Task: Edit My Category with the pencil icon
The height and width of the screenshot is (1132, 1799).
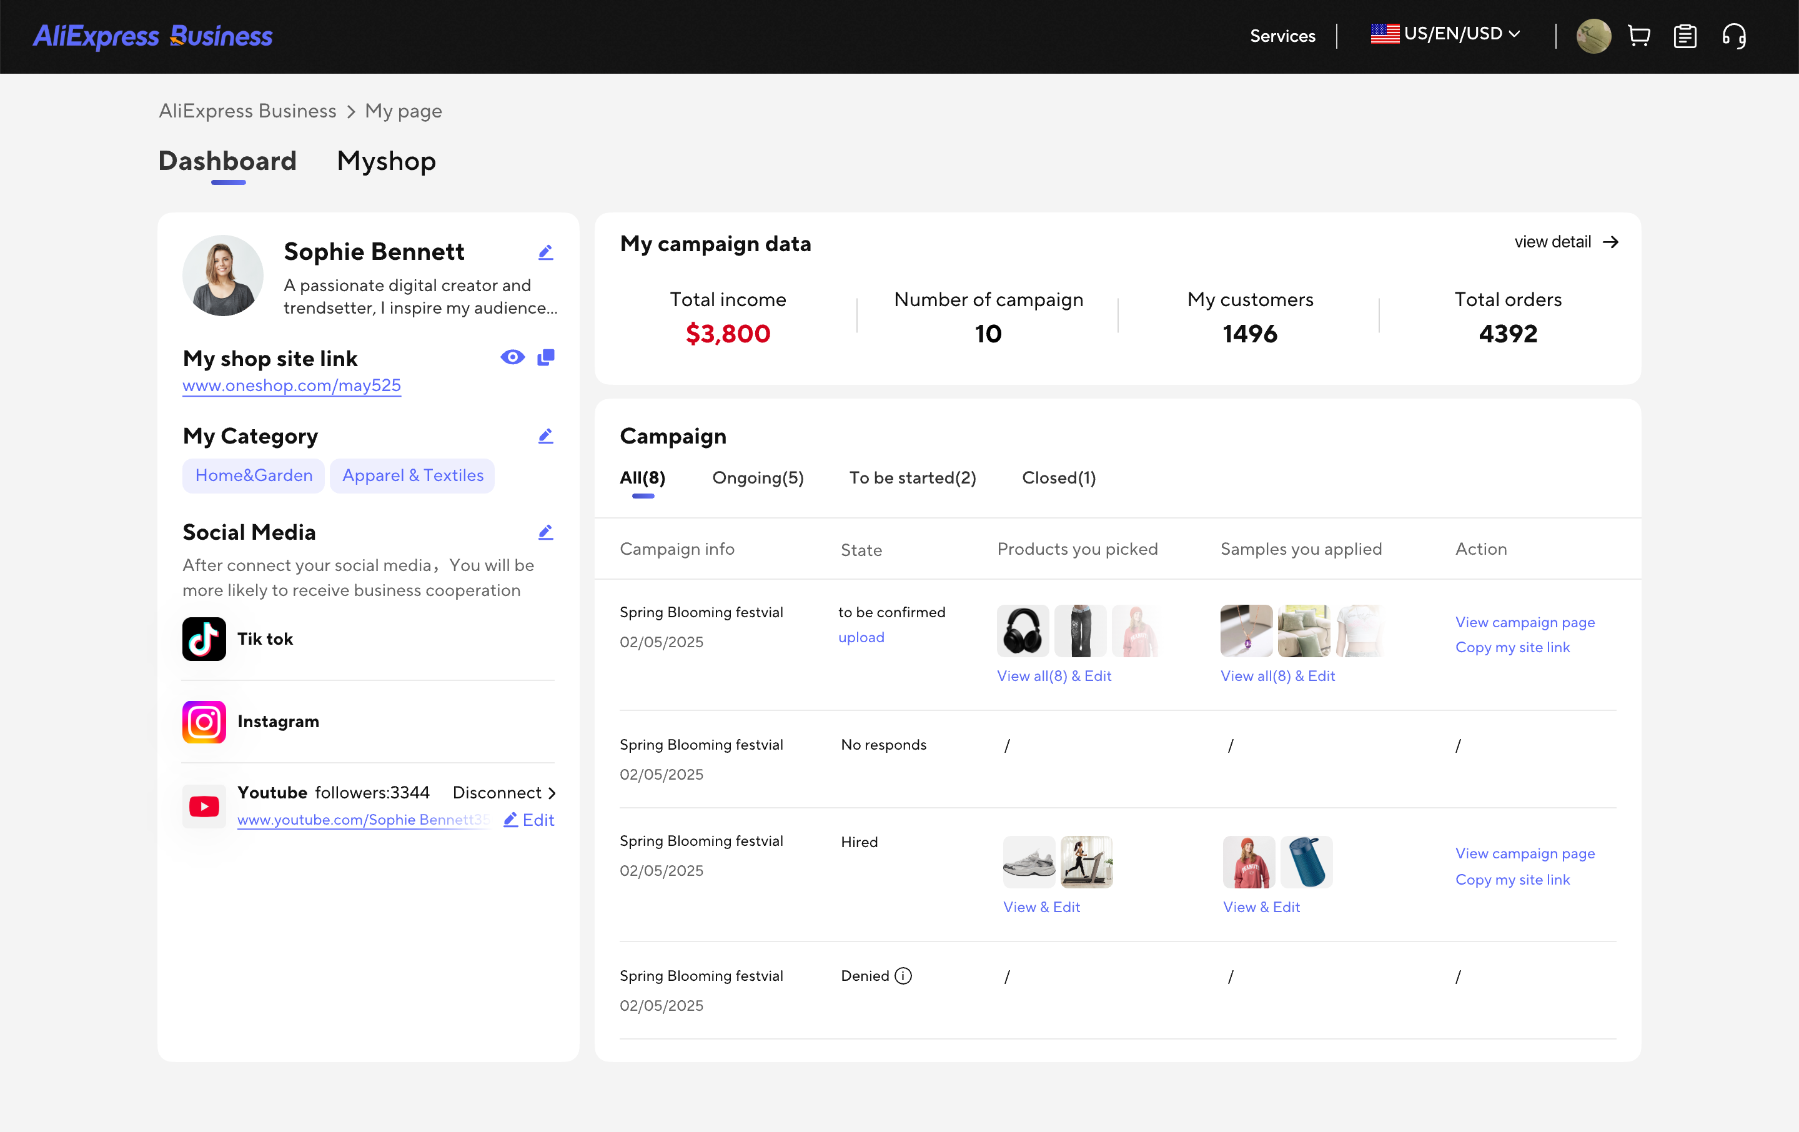Action: click(545, 435)
